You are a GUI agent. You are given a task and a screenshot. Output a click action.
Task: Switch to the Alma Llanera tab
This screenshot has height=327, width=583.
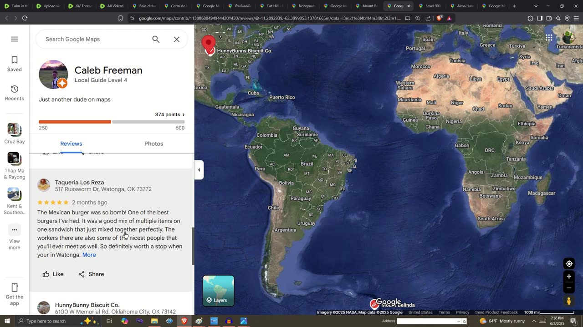pyautogui.click(x=461, y=6)
